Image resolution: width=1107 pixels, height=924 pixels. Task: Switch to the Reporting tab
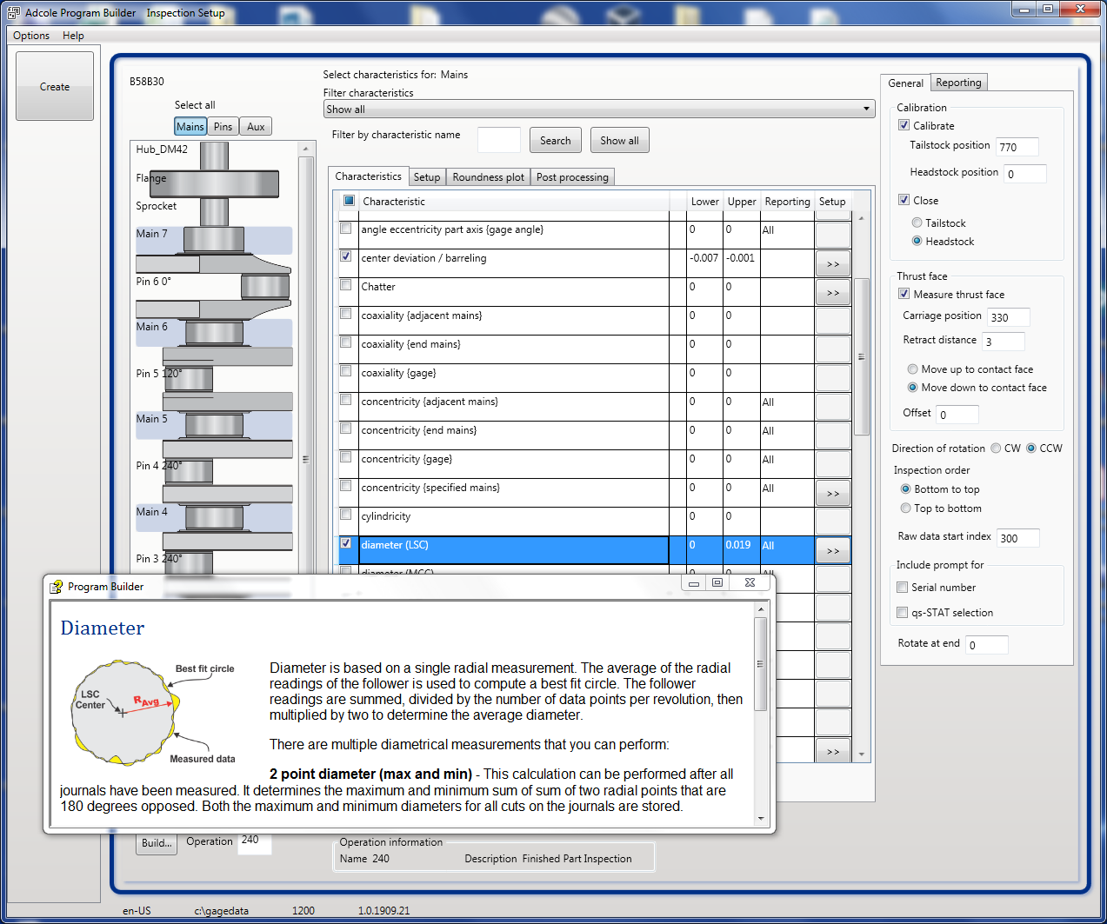[958, 83]
